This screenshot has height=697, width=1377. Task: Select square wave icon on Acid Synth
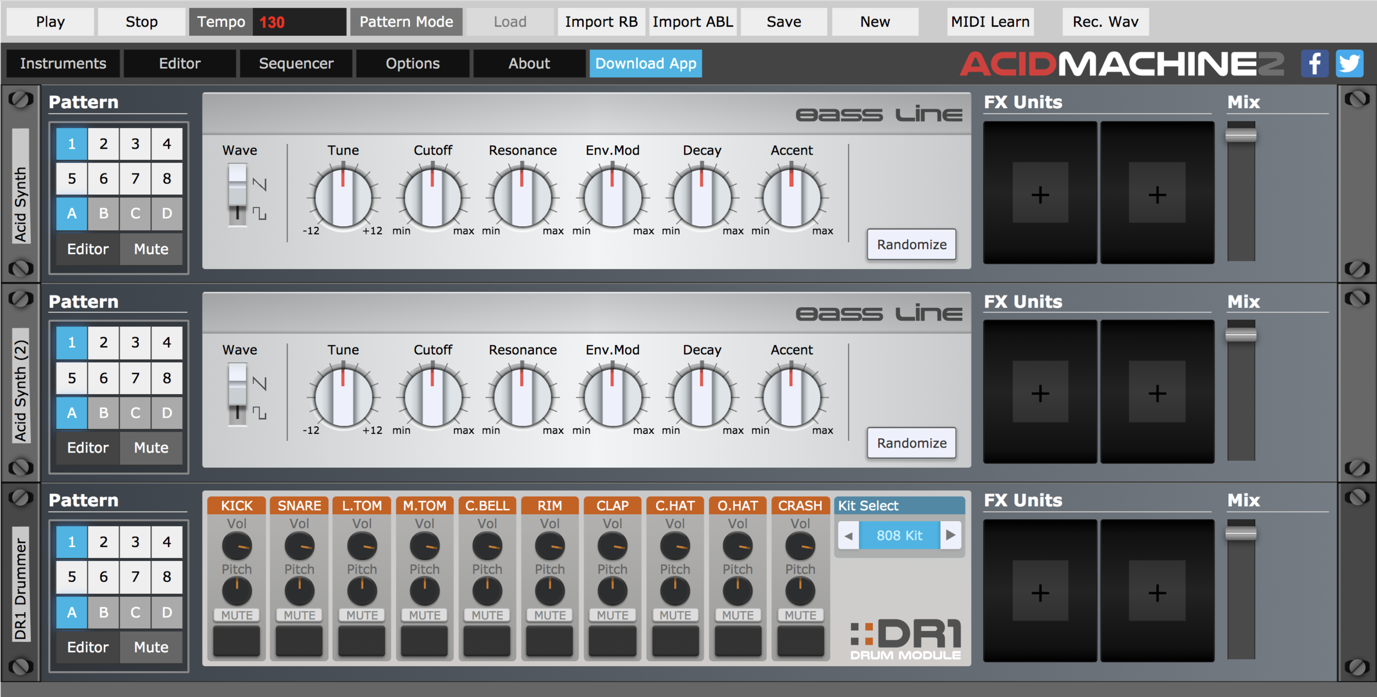(x=259, y=213)
